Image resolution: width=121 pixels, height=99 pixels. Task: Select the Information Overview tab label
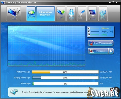point(45,14)
